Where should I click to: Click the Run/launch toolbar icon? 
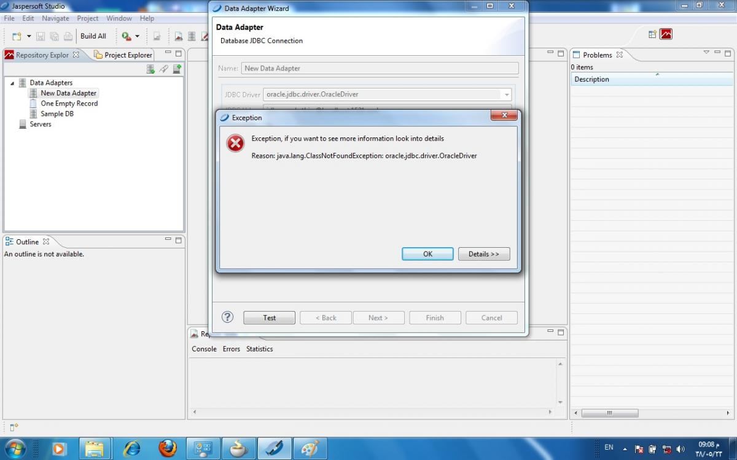pos(126,36)
